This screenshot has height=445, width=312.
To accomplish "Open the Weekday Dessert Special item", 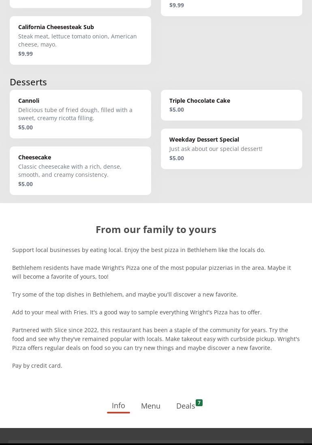I will (x=231, y=149).
